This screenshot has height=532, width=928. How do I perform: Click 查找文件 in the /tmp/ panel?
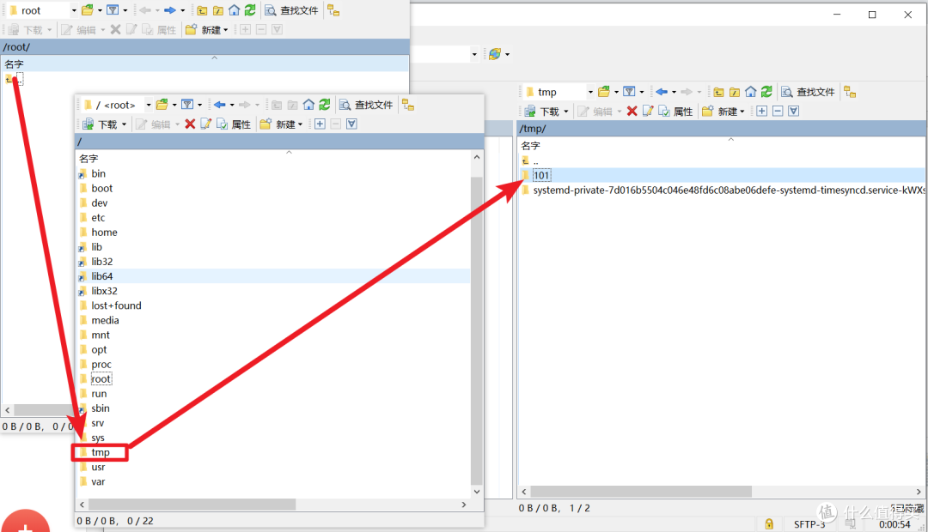tap(807, 92)
